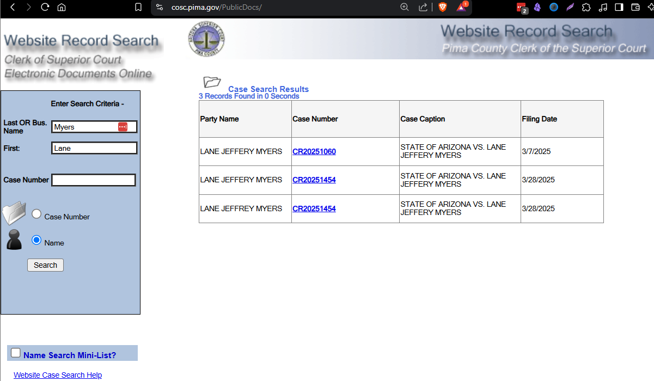Open the extensions puzzle-piece icon
This screenshot has width=654, height=381.
586,8
